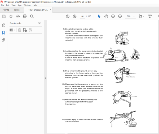
Task: Collapse the navigation pane arrow
Action: point(46,78)
